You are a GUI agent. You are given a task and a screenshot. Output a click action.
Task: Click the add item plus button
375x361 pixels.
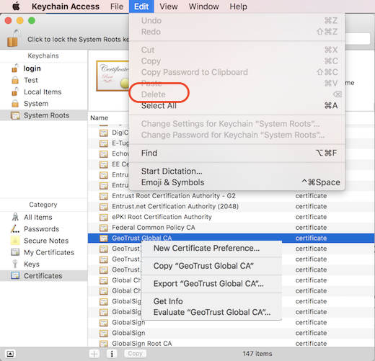pyautogui.click(x=94, y=354)
